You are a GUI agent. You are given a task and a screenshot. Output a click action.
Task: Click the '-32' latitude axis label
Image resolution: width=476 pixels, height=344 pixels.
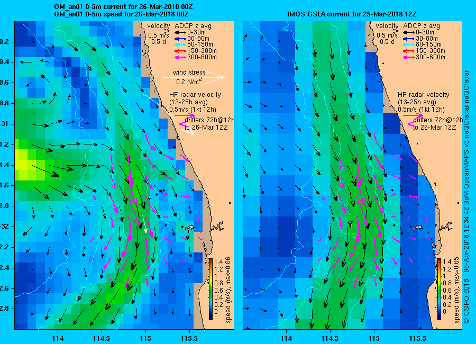point(5,227)
